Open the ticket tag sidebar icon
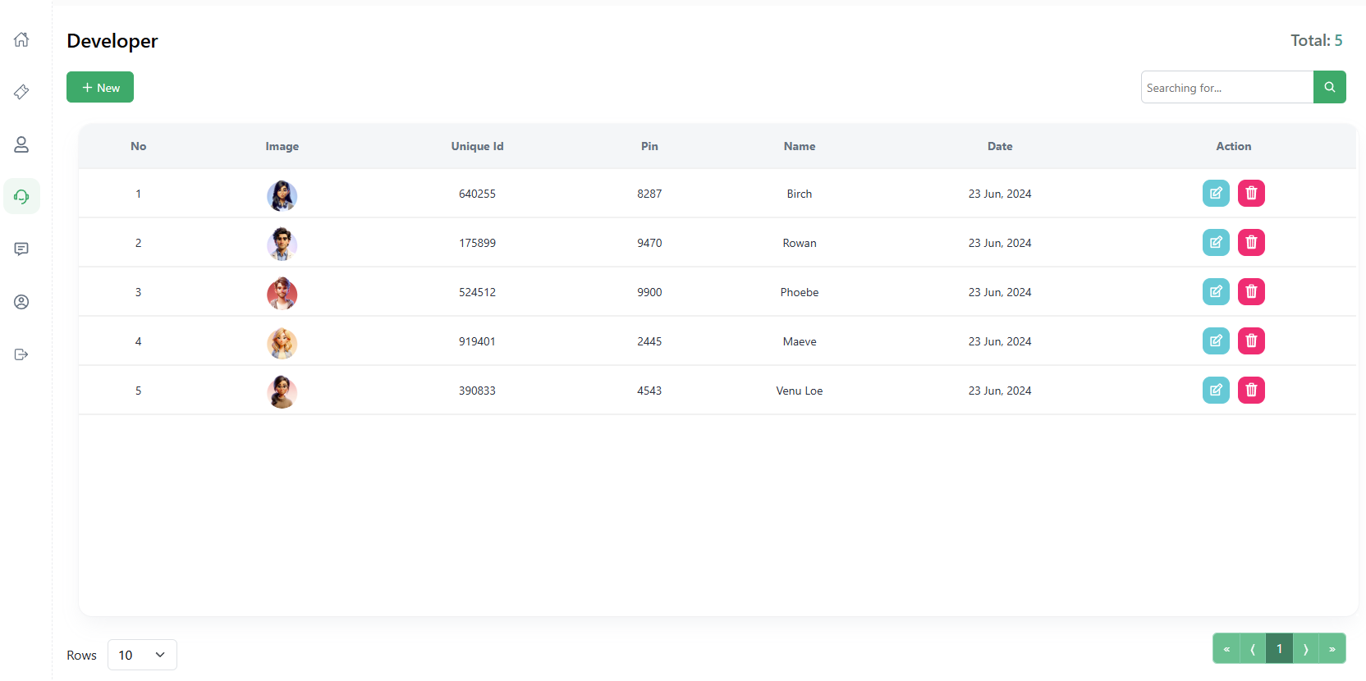The image size is (1366, 681). pyautogui.click(x=21, y=92)
